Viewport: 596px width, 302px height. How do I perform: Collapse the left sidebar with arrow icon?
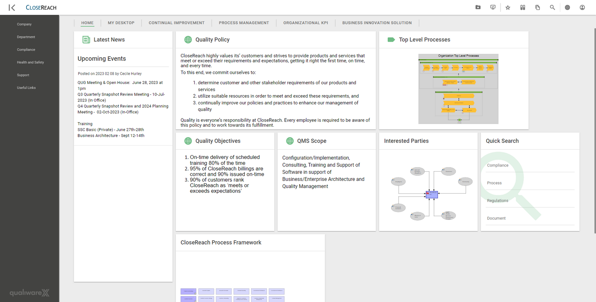point(12,7)
